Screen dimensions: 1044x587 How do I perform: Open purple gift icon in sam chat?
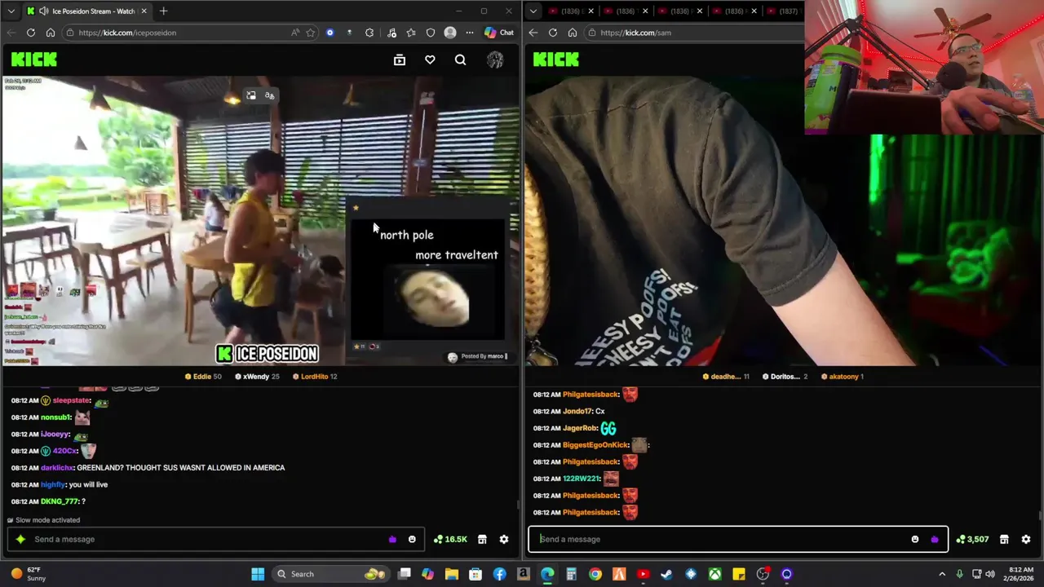click(935, 539)
